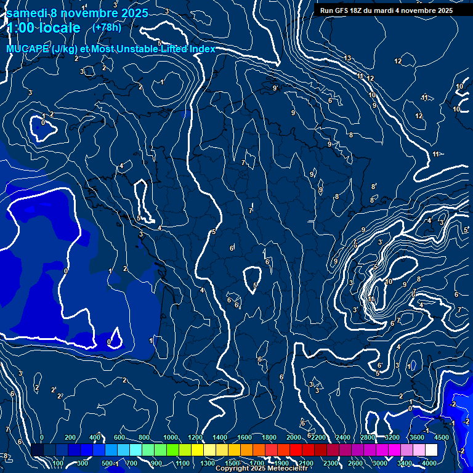The height and width of the screenshot is (473, 473).
Task: Click the legend value '2600'
Action: [x=355, y=463]
